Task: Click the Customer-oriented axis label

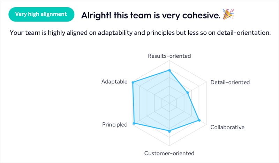Action: click(x=169, y=153)
